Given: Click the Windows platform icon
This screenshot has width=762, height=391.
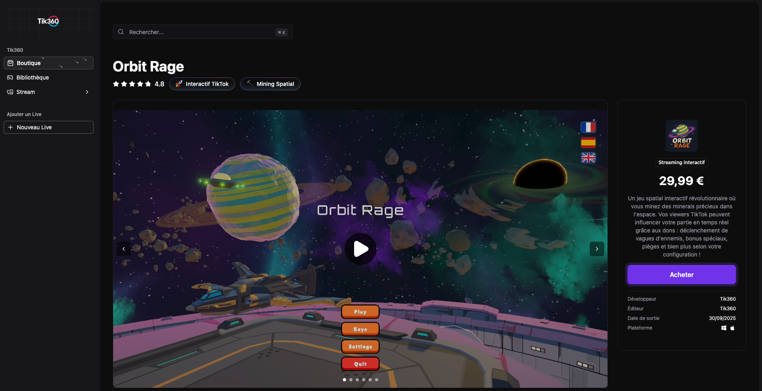Looking at the screenshot, I should [x=723, y=328].
